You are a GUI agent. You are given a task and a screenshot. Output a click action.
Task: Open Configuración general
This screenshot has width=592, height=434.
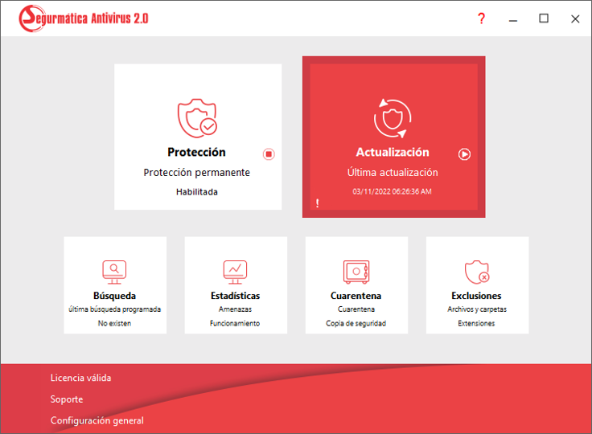click(x=97, y=420)
